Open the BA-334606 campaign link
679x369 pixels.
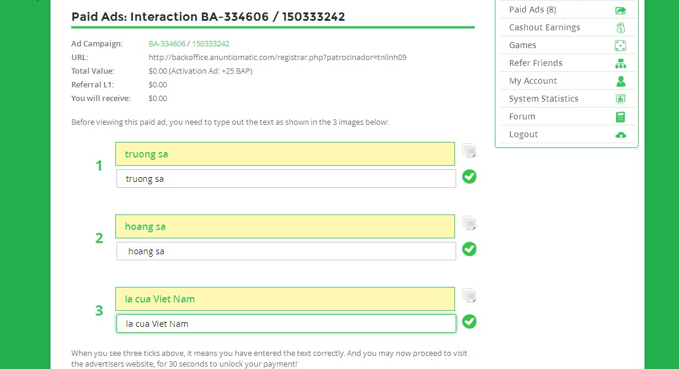click(x=167, y=44)
